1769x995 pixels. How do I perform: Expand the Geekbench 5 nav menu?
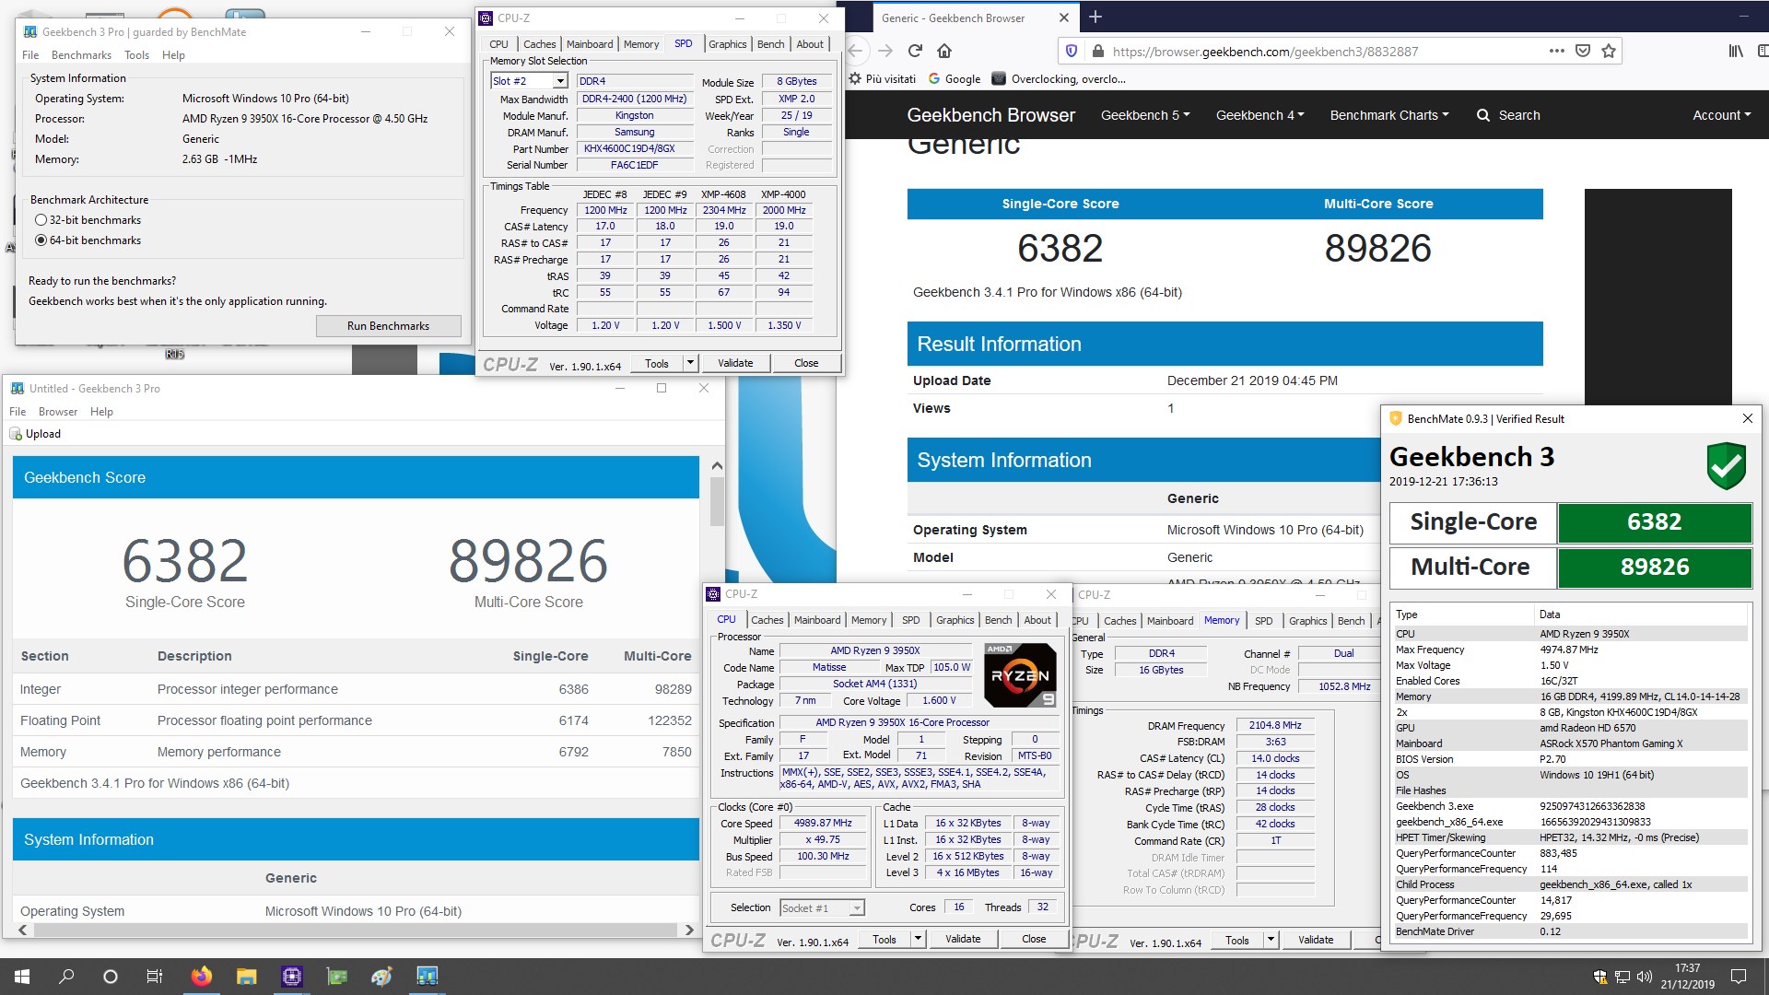1145,115
